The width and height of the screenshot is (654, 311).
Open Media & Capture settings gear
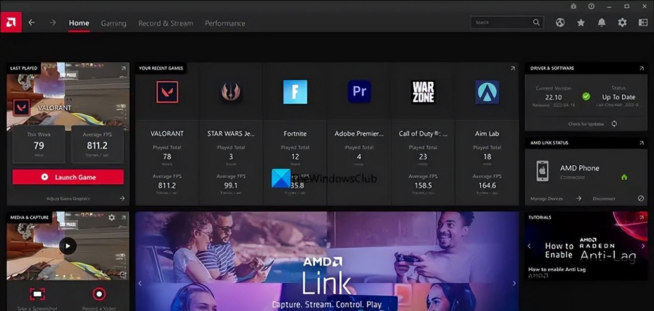tap(112, 218)
